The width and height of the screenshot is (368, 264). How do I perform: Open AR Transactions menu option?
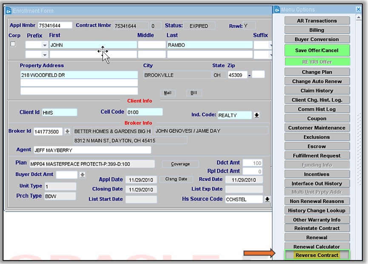click(x=317, y=21)
